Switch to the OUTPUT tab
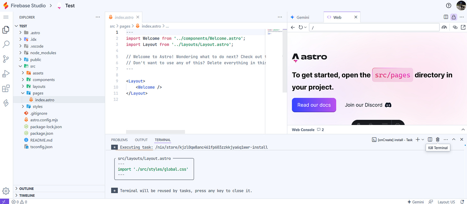The width and height of the screenshot is (467, 204). click(x=141, y=140)
